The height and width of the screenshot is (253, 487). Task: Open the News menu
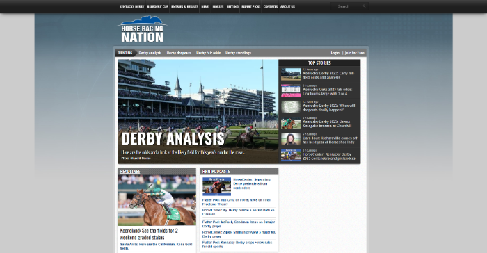coord(205,6)
